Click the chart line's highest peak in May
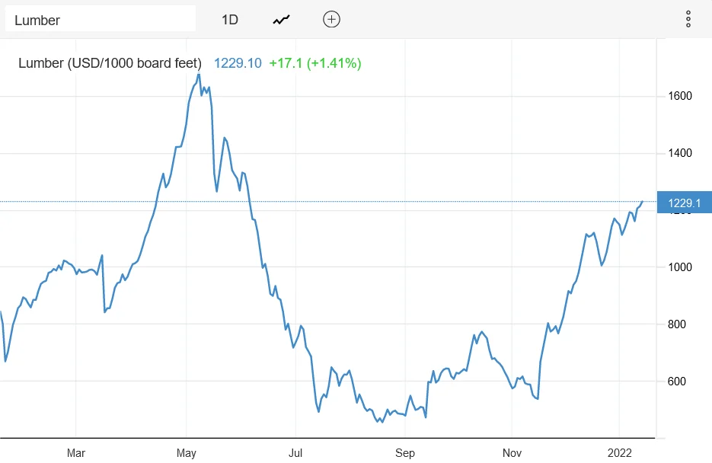Screen dimensions: 712x463 tap(199, 75)
